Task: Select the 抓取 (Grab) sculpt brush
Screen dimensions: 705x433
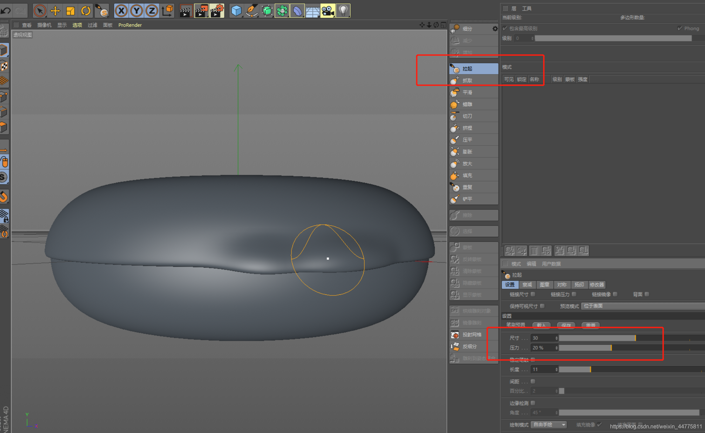Action: pos(467,80)
